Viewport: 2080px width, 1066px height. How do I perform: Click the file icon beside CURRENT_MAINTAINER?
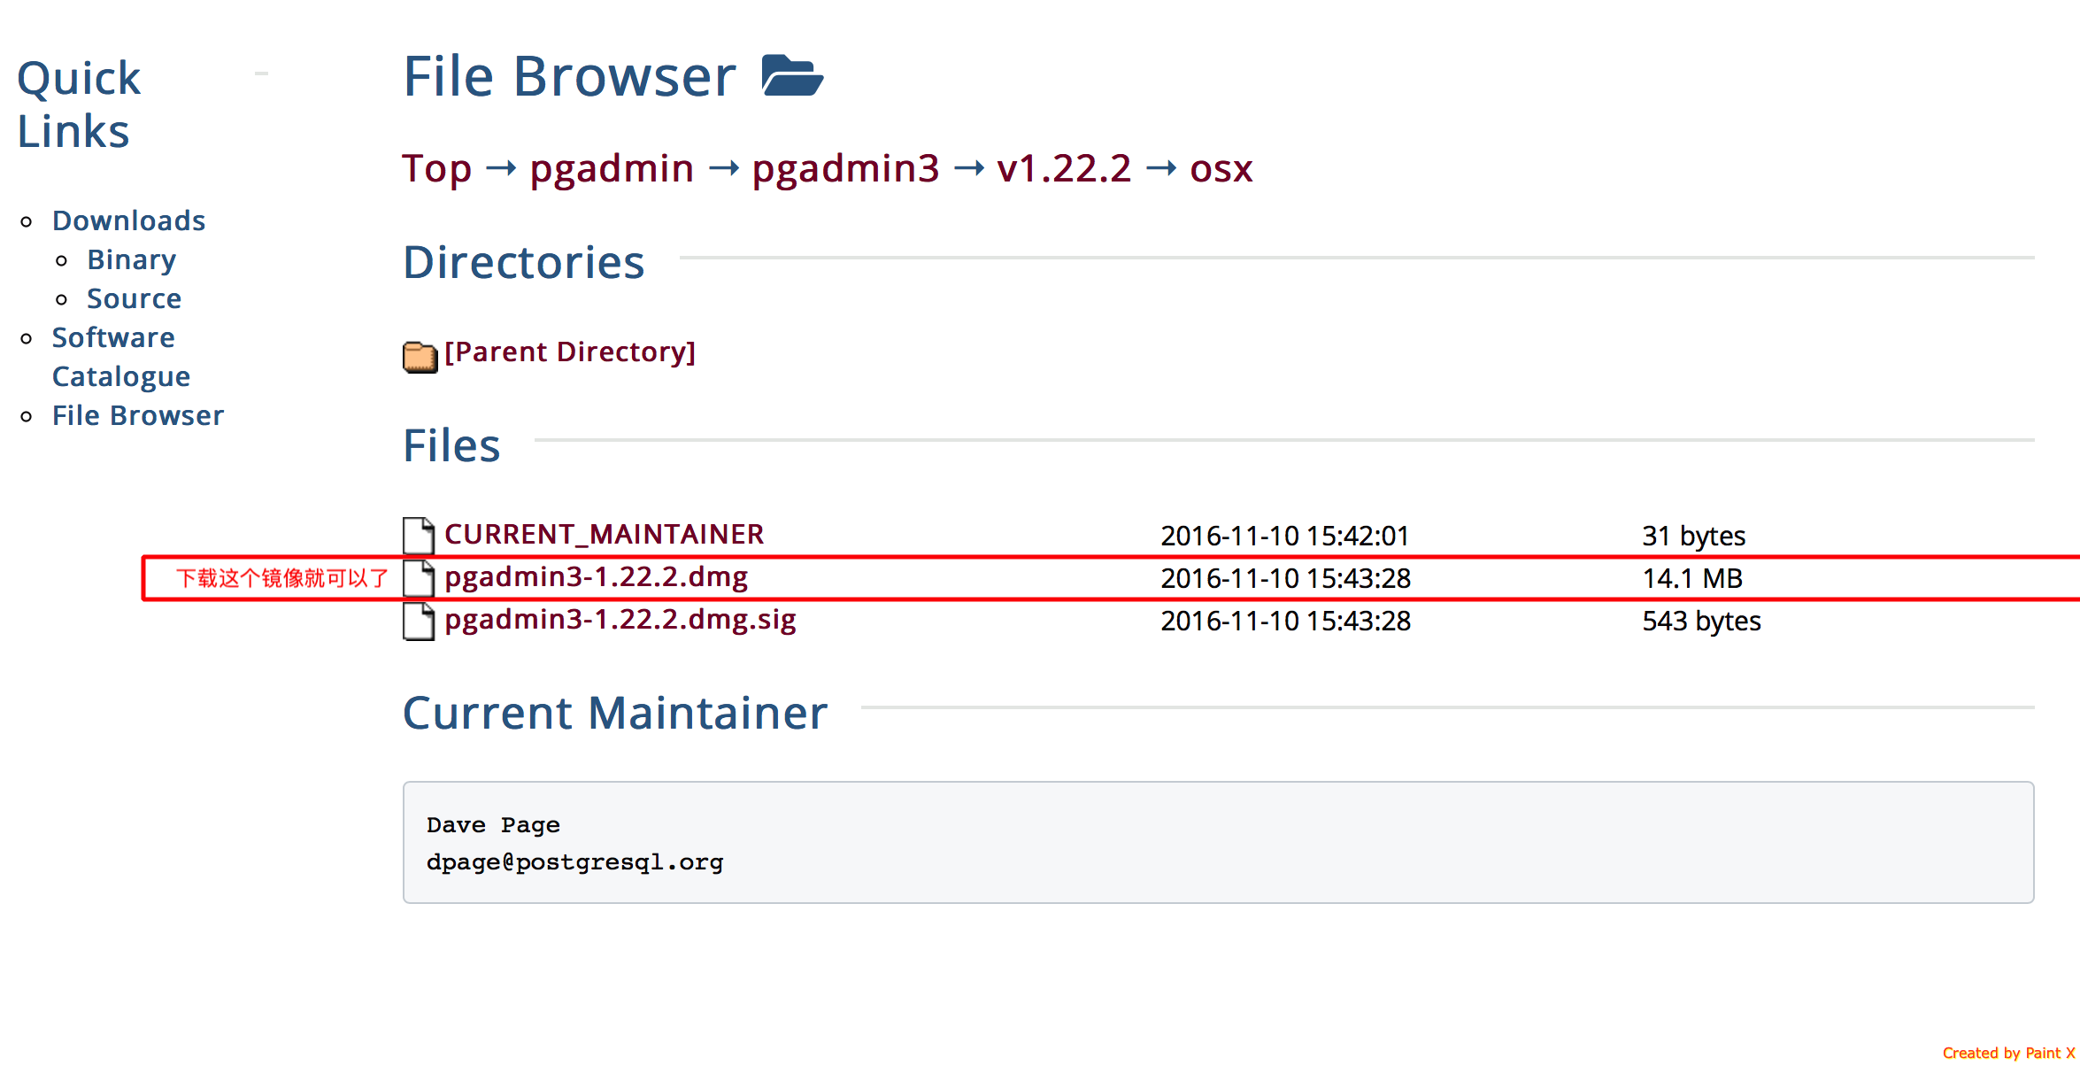(419, 534)
